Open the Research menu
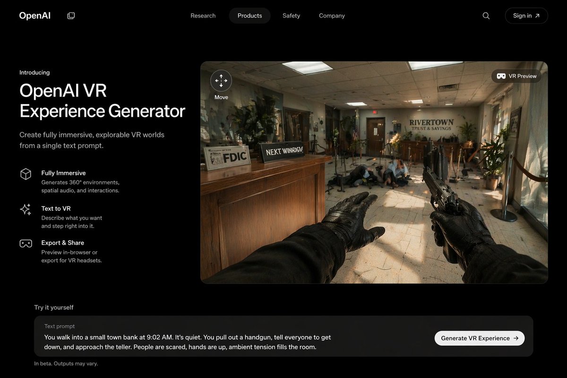The height and width of the screenshot is (378, 567). [203, 16]
